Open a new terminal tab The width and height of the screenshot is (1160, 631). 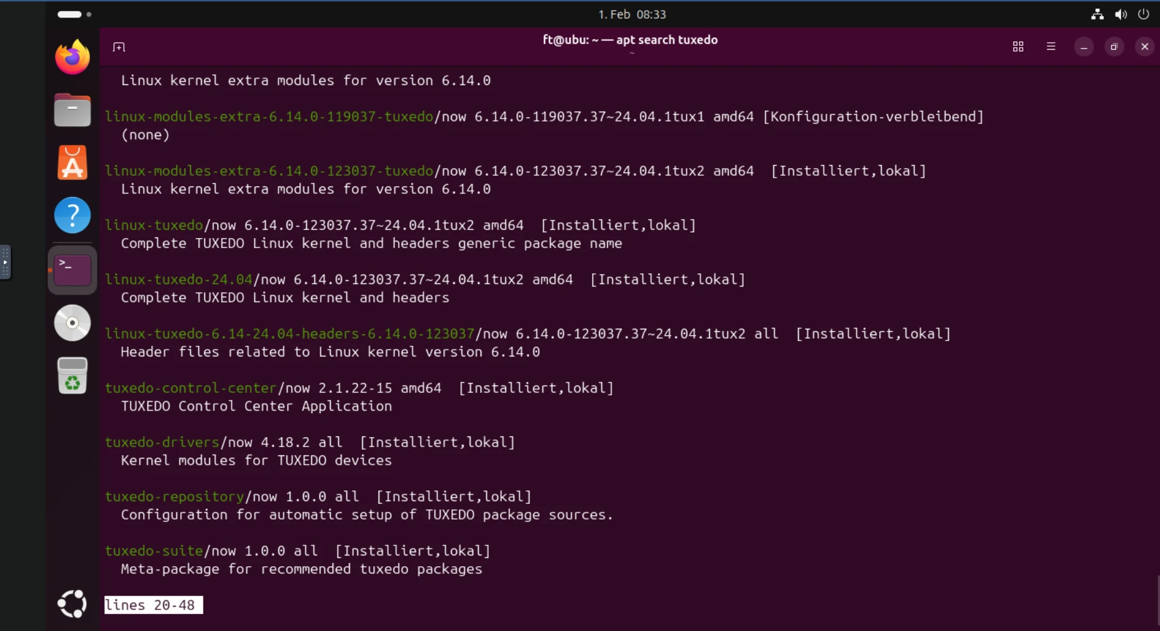[119, 47]
